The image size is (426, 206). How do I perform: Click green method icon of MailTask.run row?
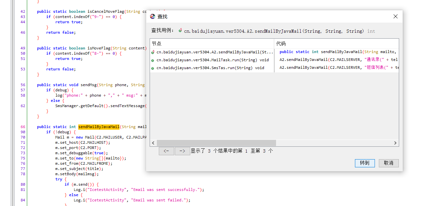click(x=153, y=60)
